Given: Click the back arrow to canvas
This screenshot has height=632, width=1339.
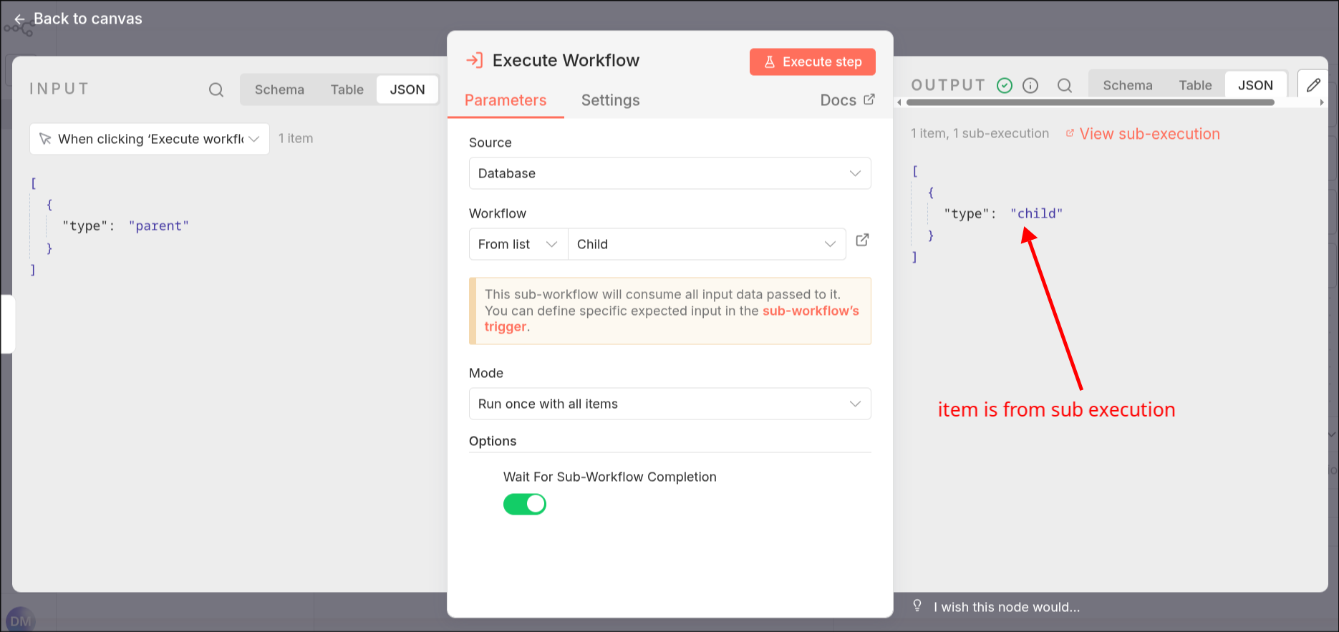Looking at the screenshot, I should click(19, 19).
